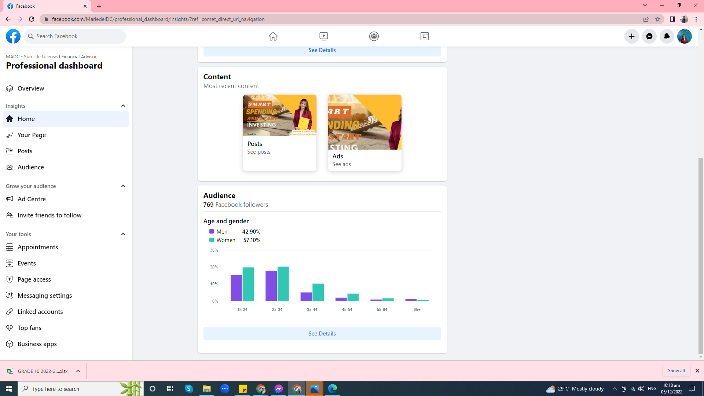The width and height of the screenshot is (704, 396).
Task: Click the Create plus icon
Action: point(631,36)
